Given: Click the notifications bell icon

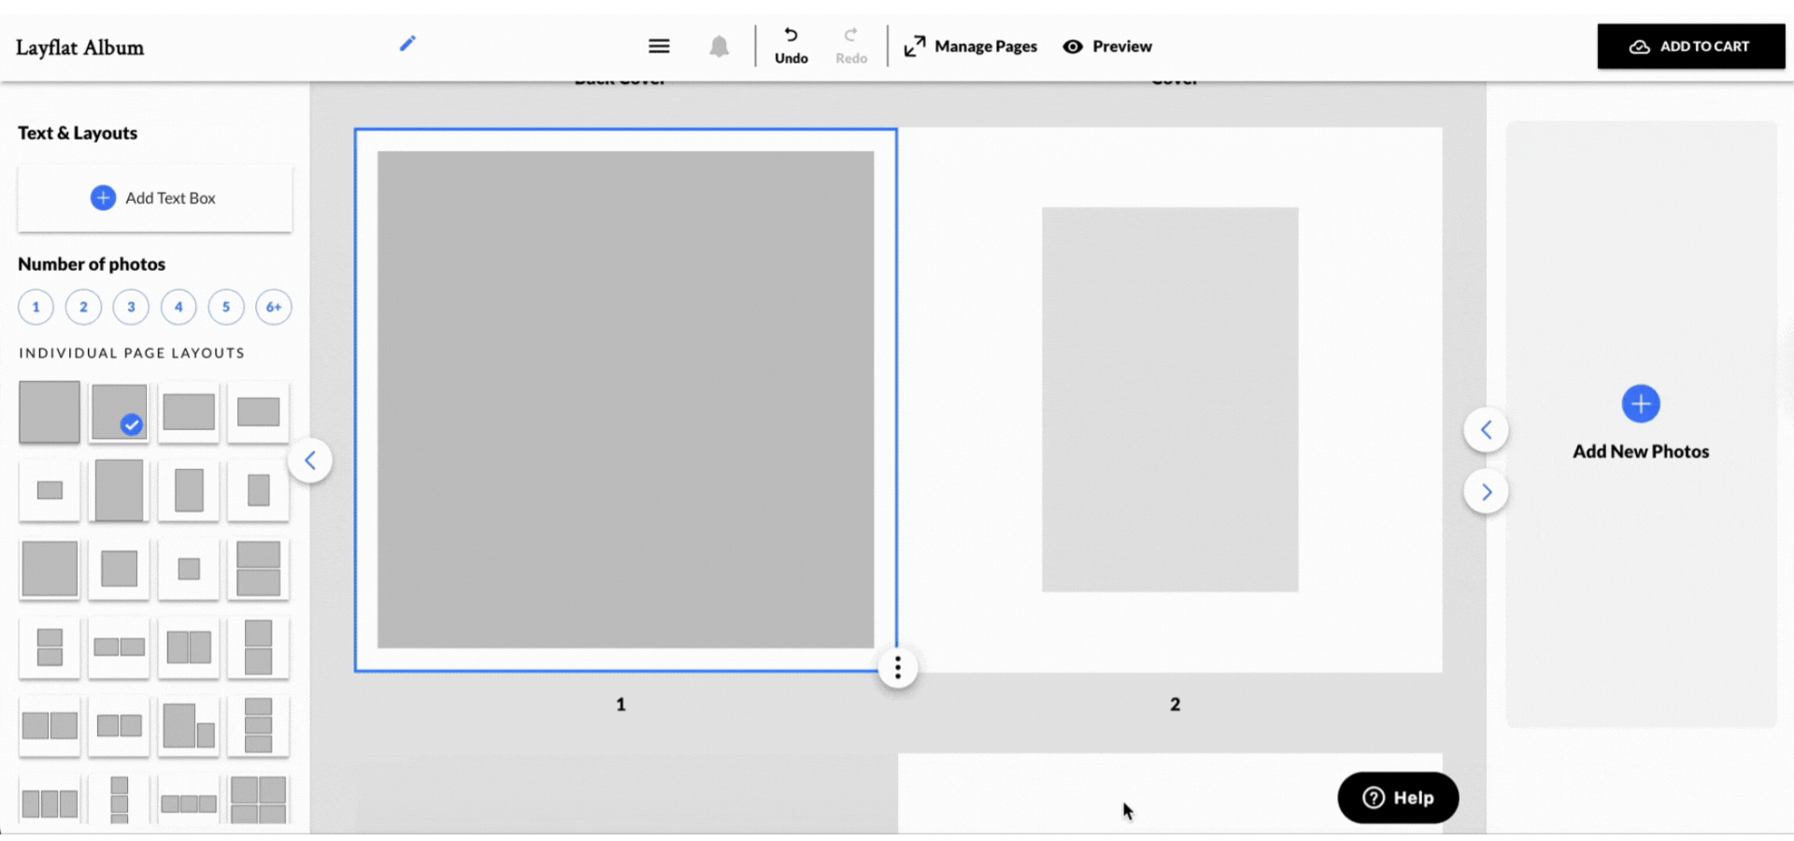Looking at the screenshot, I should (719, 46).
